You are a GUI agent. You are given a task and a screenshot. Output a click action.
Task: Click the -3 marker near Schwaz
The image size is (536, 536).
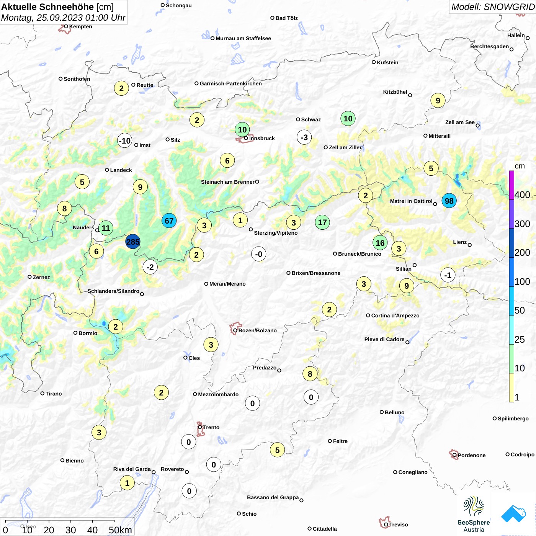click(304, 137)
